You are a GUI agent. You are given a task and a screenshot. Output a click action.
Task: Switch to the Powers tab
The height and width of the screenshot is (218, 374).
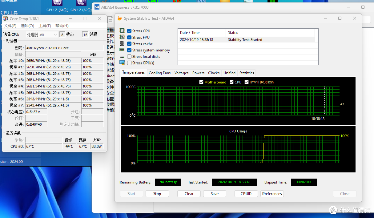[x=198, y=73]
